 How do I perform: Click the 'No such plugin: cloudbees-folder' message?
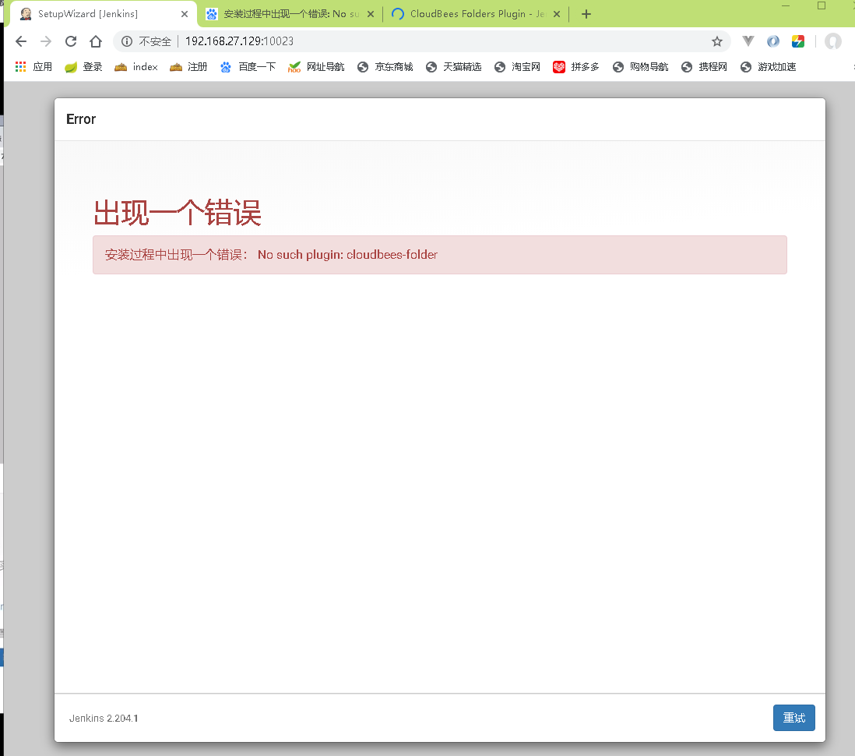click(x=347, y=255)
